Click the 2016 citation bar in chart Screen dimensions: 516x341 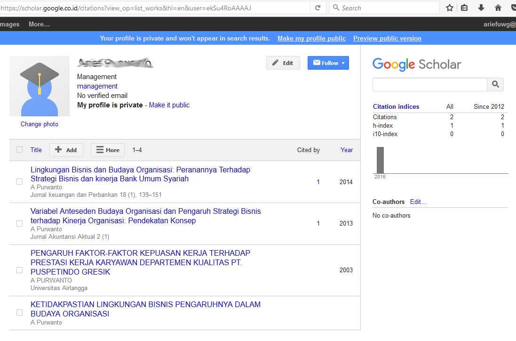[380, 160]
